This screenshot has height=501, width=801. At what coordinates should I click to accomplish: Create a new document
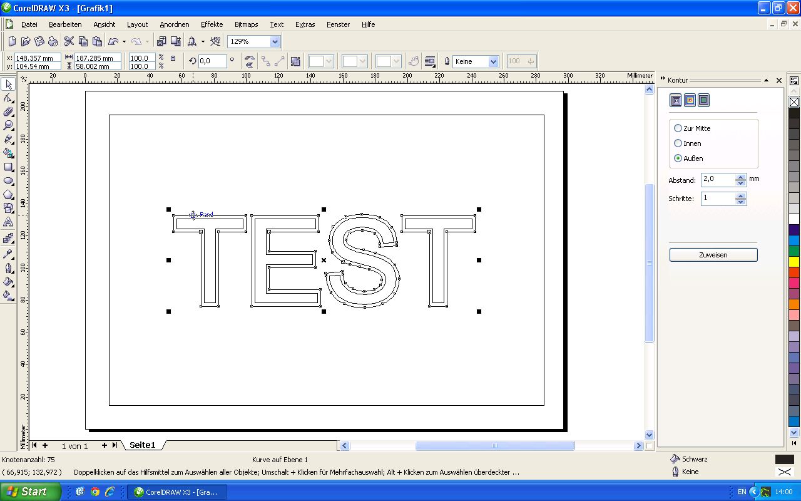(12, 41)
